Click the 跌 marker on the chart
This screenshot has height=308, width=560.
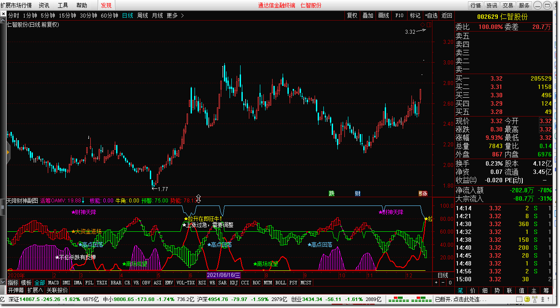332,193
